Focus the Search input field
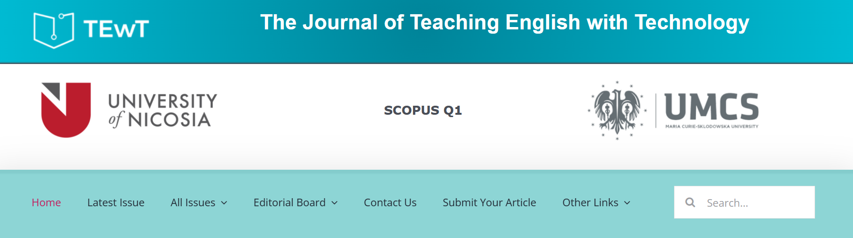The image size is (853, 238). coord(755,203)
